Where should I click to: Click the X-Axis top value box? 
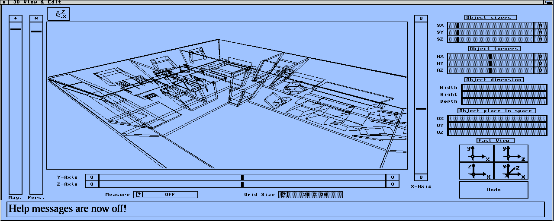coord(421,19)
